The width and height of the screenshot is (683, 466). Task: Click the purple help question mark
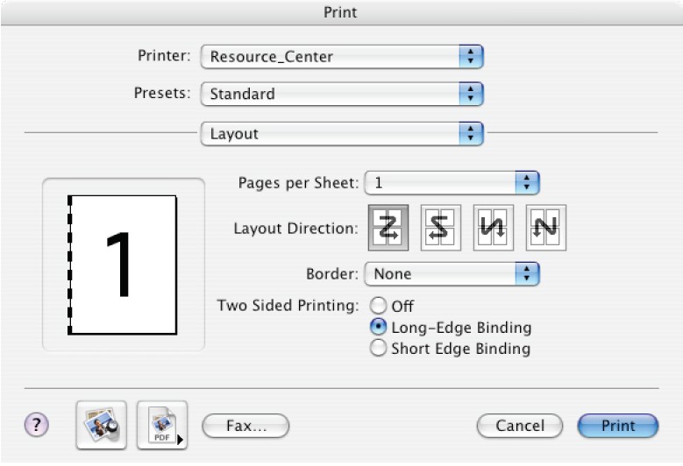tap(37, 425)
